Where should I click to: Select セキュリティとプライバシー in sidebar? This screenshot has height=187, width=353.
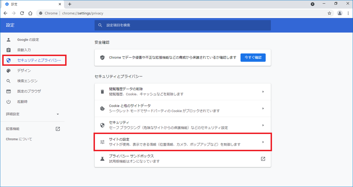39,60
